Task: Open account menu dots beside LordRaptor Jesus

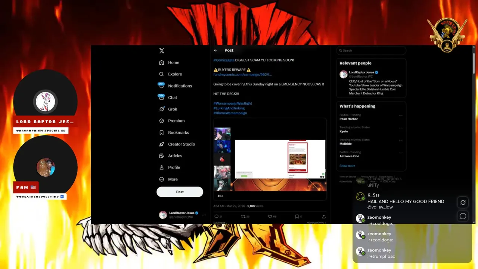Action: [x=204, y=215]
